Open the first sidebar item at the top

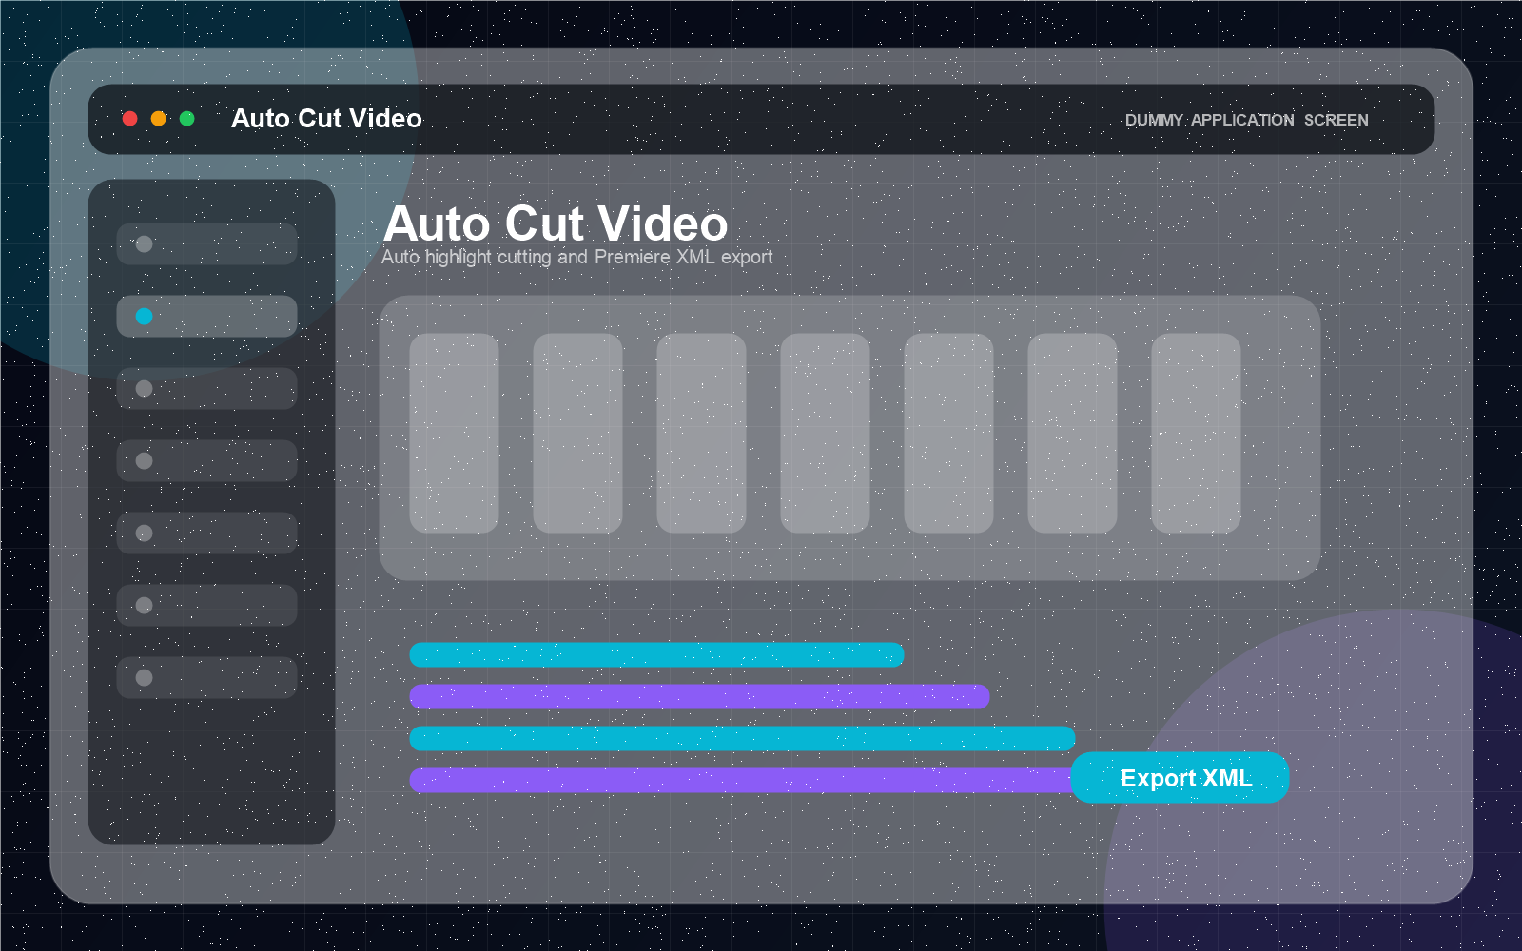click(206, 243)
